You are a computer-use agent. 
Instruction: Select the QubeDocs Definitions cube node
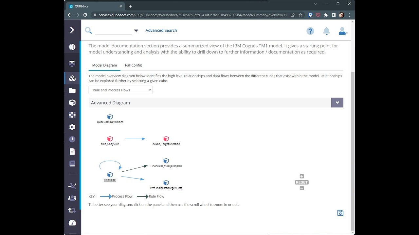point(110,117)
